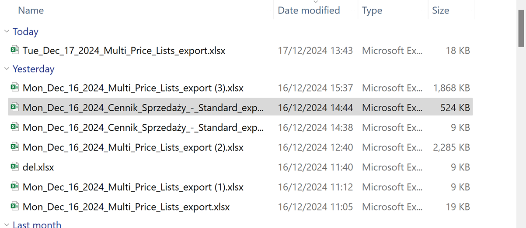Select the del.xlsx file name

pos(38,167)
